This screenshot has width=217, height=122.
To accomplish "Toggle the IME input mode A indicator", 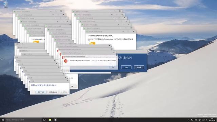I will (206, 120).
